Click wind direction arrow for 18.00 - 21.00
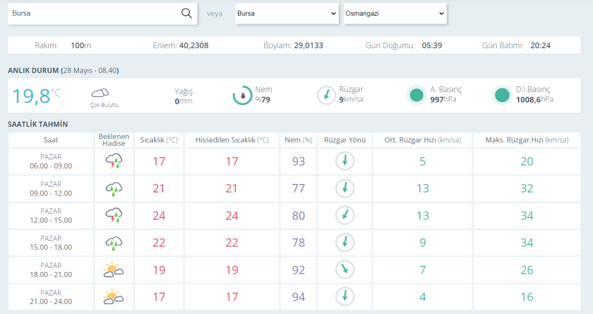The width and height of the screenshot is (593, 314). 343,270
